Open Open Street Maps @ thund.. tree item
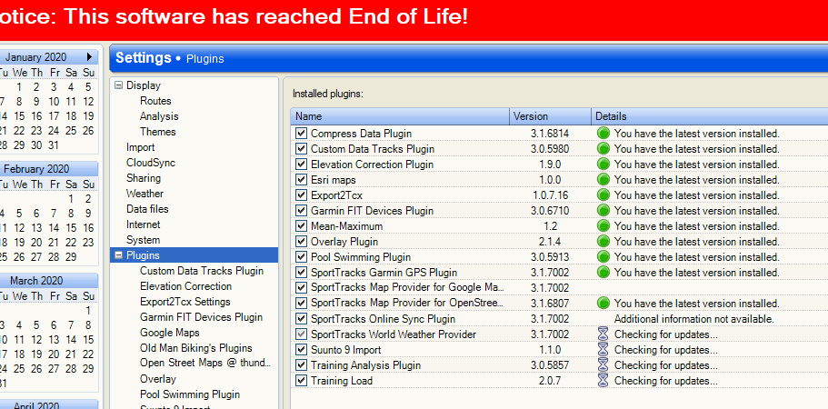The height and width of the screenshot is (409, 828). coord(205,363)
